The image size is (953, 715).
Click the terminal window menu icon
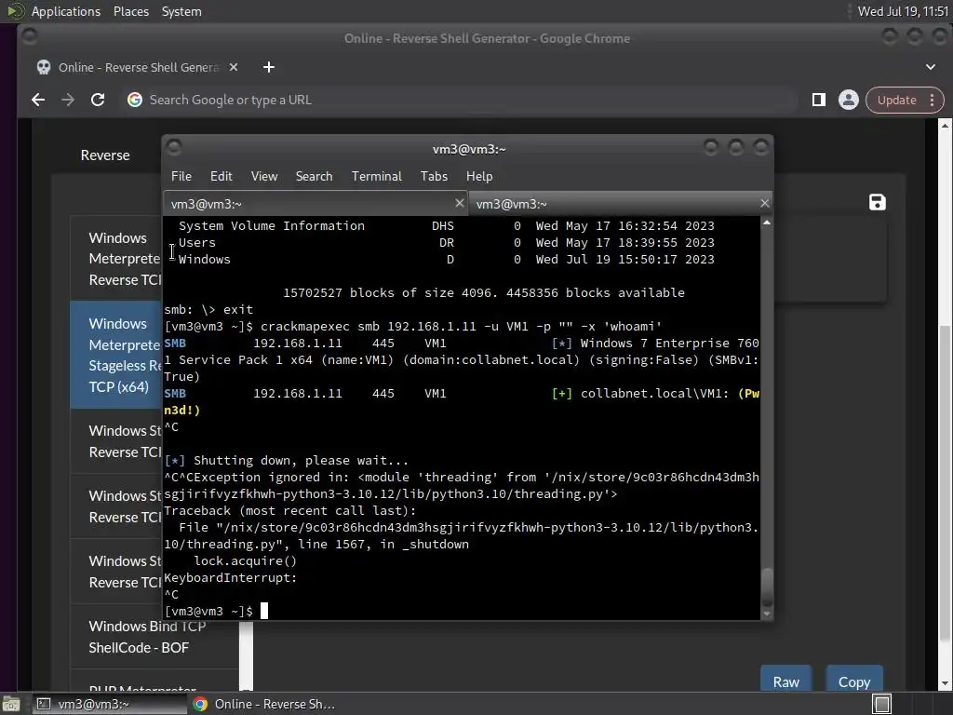pyautogui.click(x=174, y=147)
